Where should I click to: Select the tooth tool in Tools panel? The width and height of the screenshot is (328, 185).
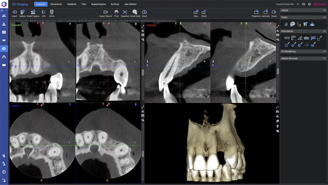tap(305, 24)
